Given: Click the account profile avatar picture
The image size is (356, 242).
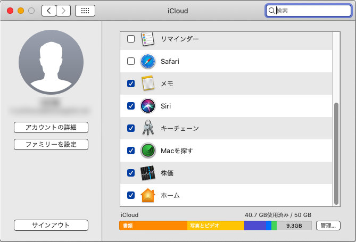Looking at the screenshot, I should (x=51, y=62).
